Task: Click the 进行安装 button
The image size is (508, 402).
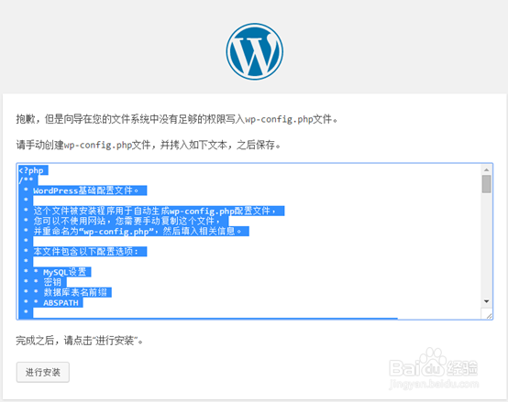Action: [x=43, y=373]
